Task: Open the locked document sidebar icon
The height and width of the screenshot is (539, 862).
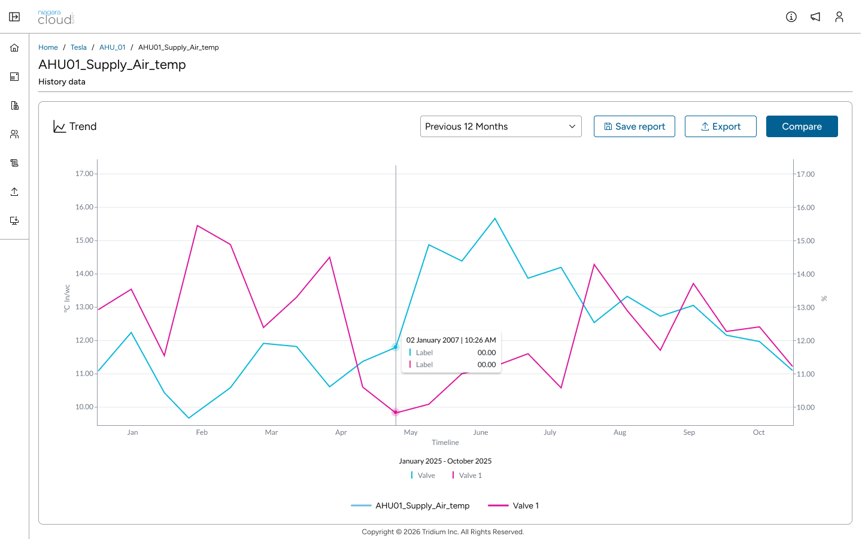Action: [x=14, y=105]
